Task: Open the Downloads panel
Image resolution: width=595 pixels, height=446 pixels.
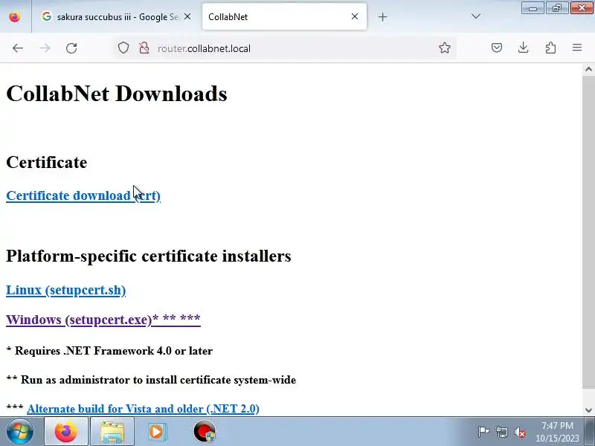Action: [x=524, y=48]
